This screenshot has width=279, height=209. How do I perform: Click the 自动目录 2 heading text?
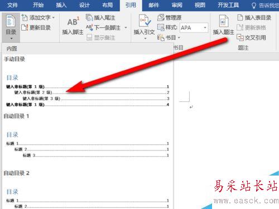[x=17, y=173]
